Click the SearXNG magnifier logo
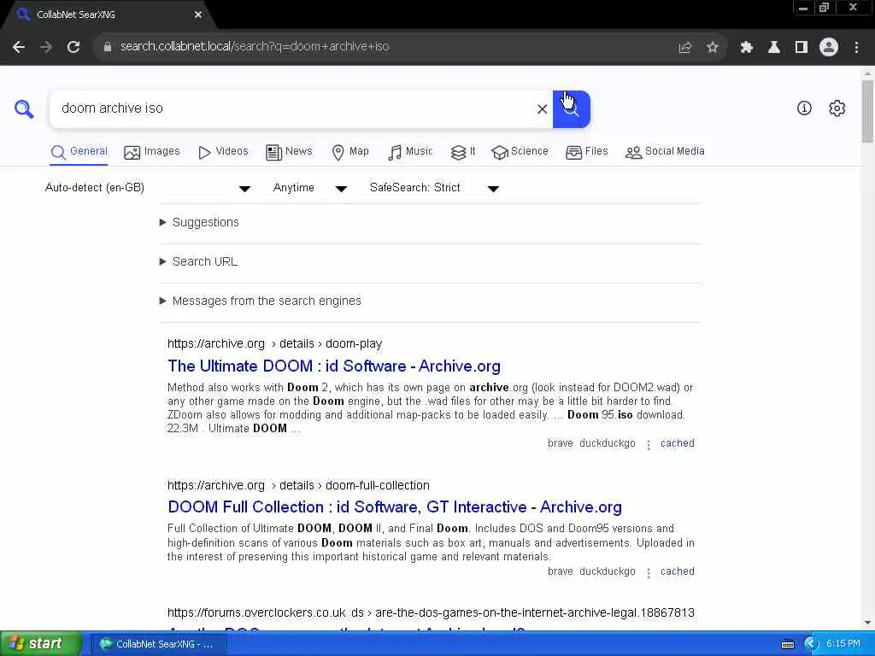Image resolution: width=875 pixels, height=656 pixels. point(24,108)
